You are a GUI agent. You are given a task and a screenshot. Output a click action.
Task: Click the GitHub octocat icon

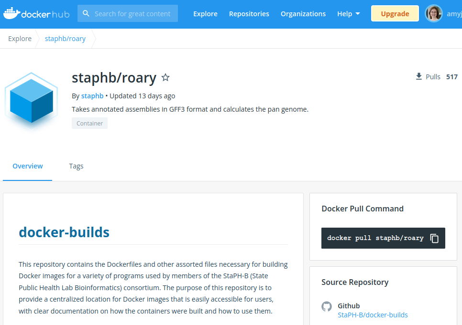coord(327,307)
